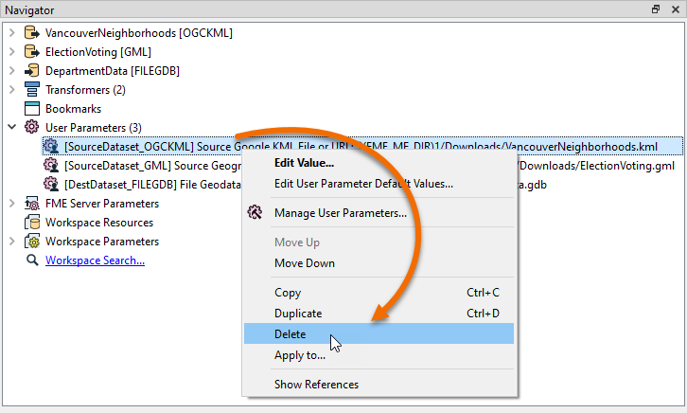The width and height of the screenshot is (687, 413).
Task: Click the Bookmarks icon
Action: [x=31, y=109]
